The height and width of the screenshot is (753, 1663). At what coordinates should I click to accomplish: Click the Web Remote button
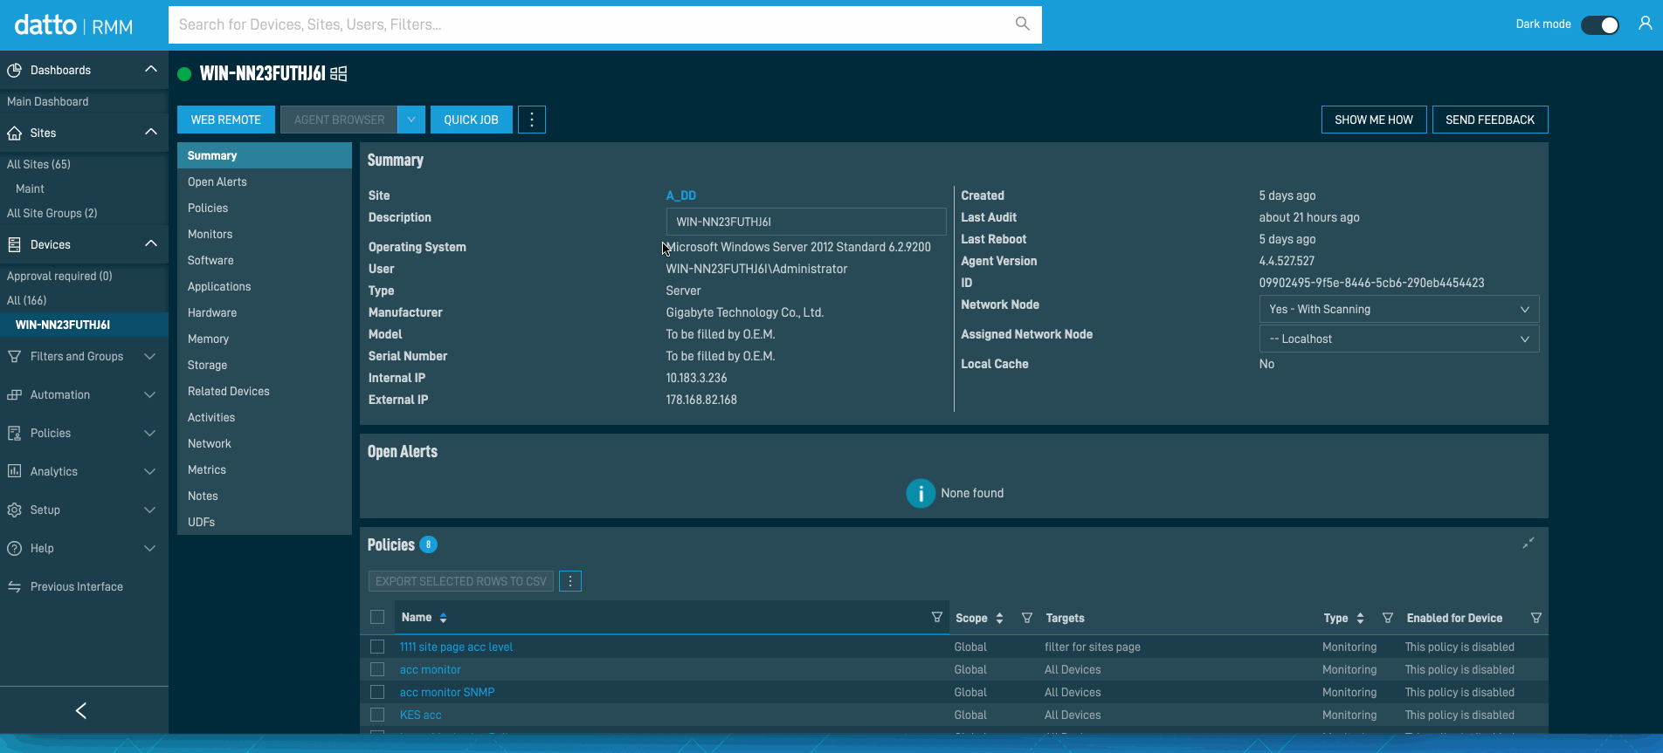(226, 120)
